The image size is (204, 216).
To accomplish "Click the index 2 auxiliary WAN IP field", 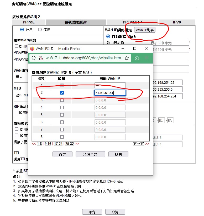I will [110, 93].
